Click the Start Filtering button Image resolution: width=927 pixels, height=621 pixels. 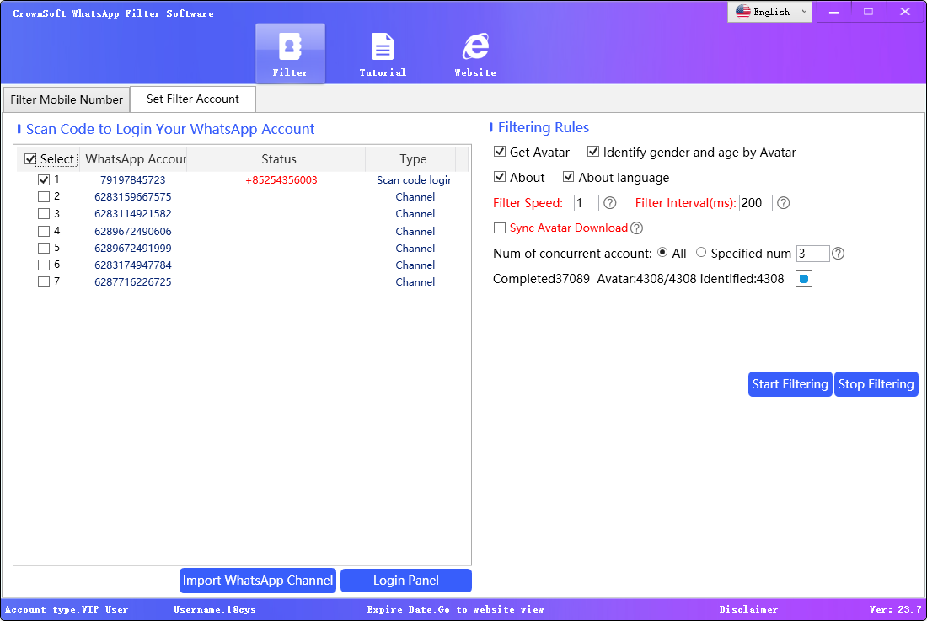coord(790,383)
